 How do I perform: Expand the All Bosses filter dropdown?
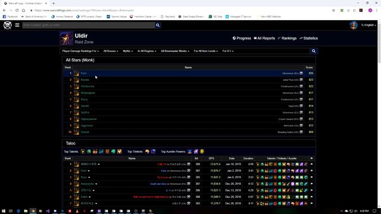point(111,51)
